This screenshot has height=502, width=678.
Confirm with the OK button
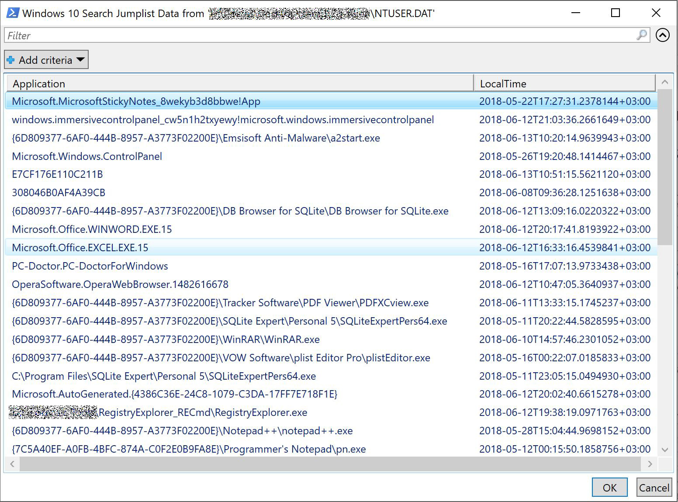tap(609, 488)
